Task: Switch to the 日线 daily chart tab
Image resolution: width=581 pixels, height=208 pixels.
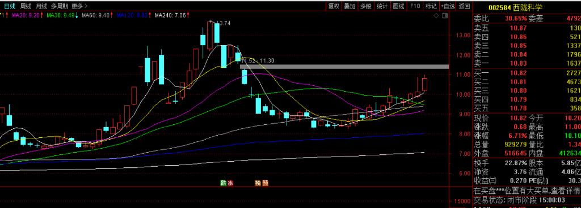Action: (9, 6)
